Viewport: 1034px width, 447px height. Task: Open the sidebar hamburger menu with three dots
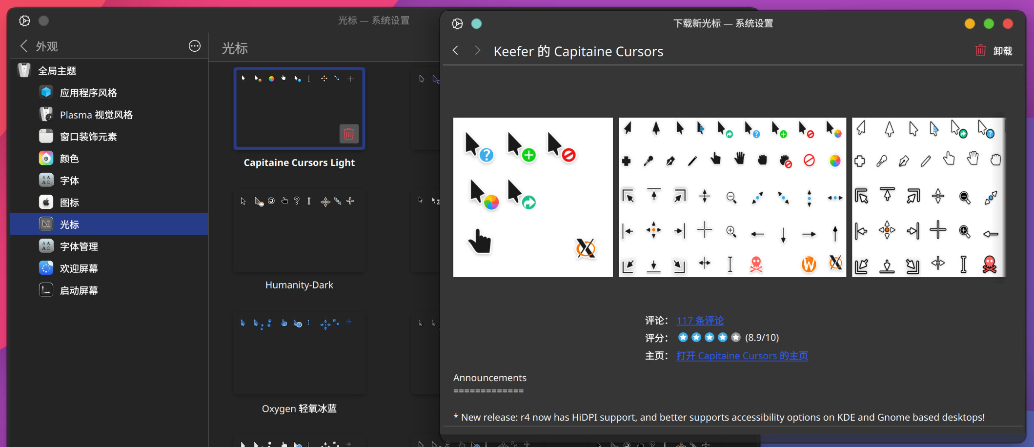pos(195,46)
